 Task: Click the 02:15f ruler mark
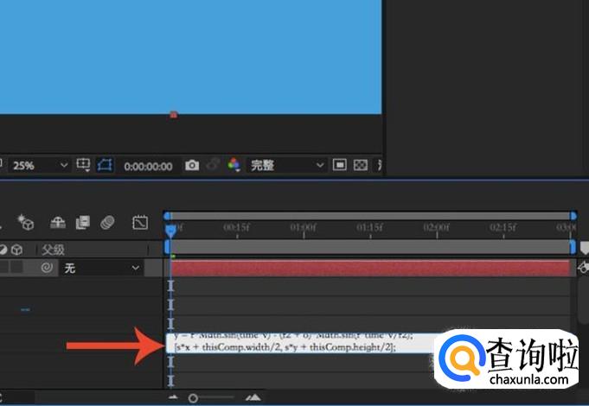[x=503, y=228]
